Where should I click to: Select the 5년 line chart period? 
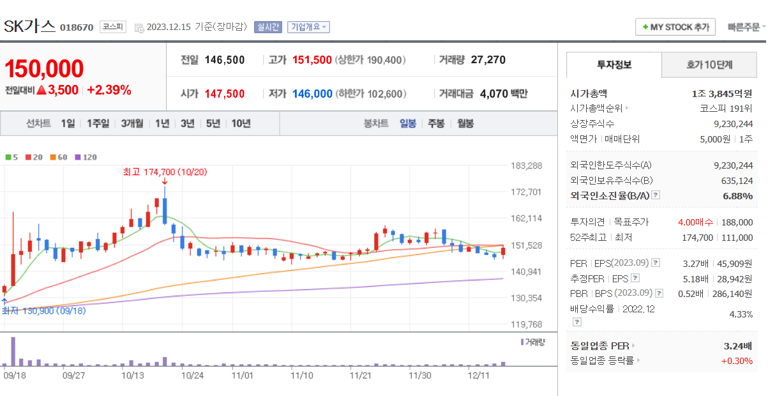(x=213, y=124)
